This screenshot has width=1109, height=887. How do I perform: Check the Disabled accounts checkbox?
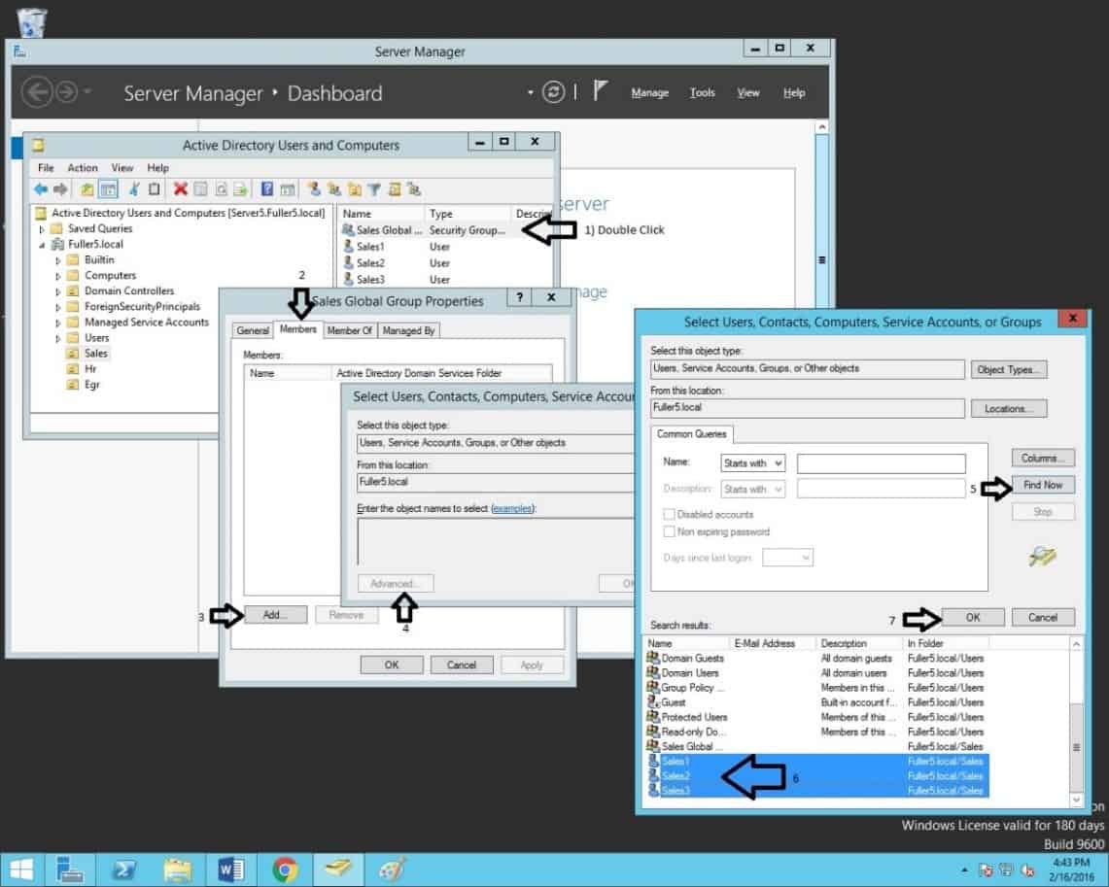pos(669,514)
